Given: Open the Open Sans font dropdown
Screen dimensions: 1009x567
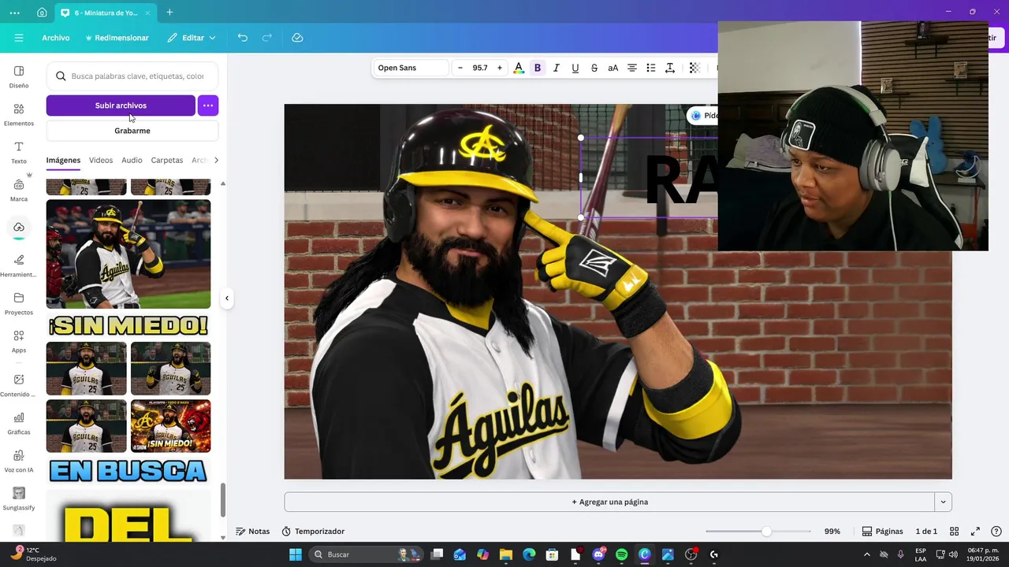Looking at the screenshot, I should pos(411,68).
